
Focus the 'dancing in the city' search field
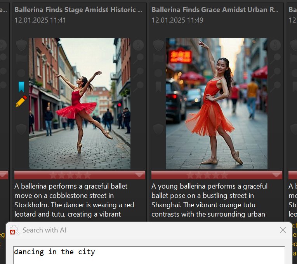click(x=149, y=255)
